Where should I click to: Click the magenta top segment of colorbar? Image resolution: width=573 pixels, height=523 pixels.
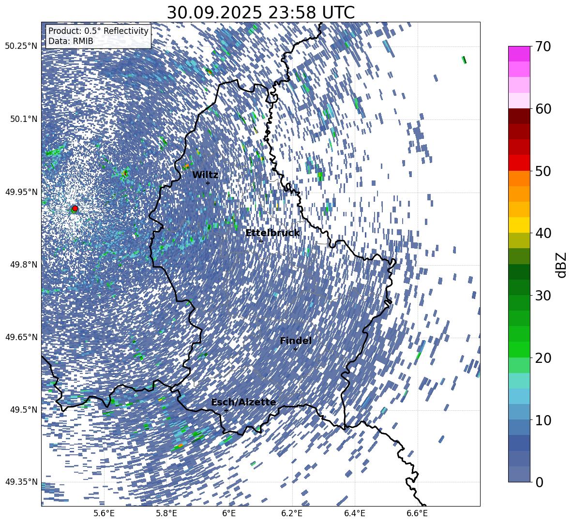coord(519,54)
